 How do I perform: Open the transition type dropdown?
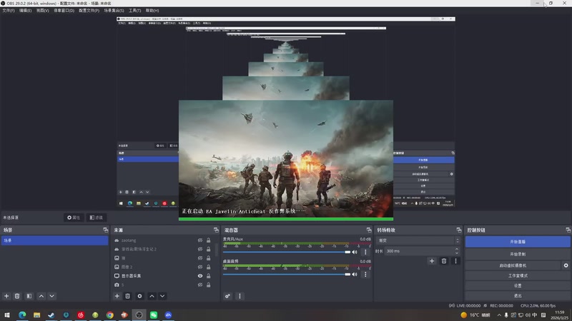418,240
